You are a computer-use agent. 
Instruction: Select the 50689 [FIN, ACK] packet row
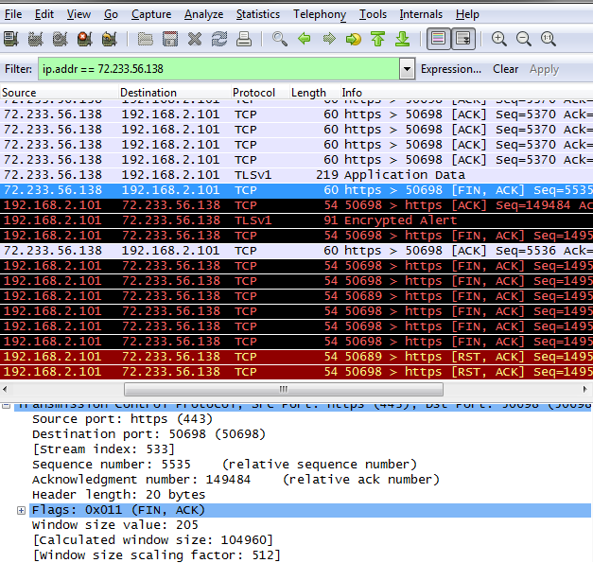(x=297, y=296)
